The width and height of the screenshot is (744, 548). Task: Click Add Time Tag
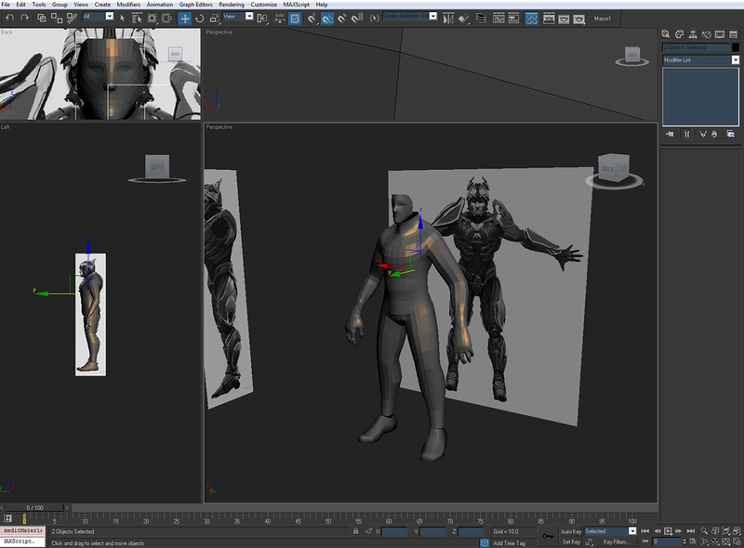[x=509, y=542]
